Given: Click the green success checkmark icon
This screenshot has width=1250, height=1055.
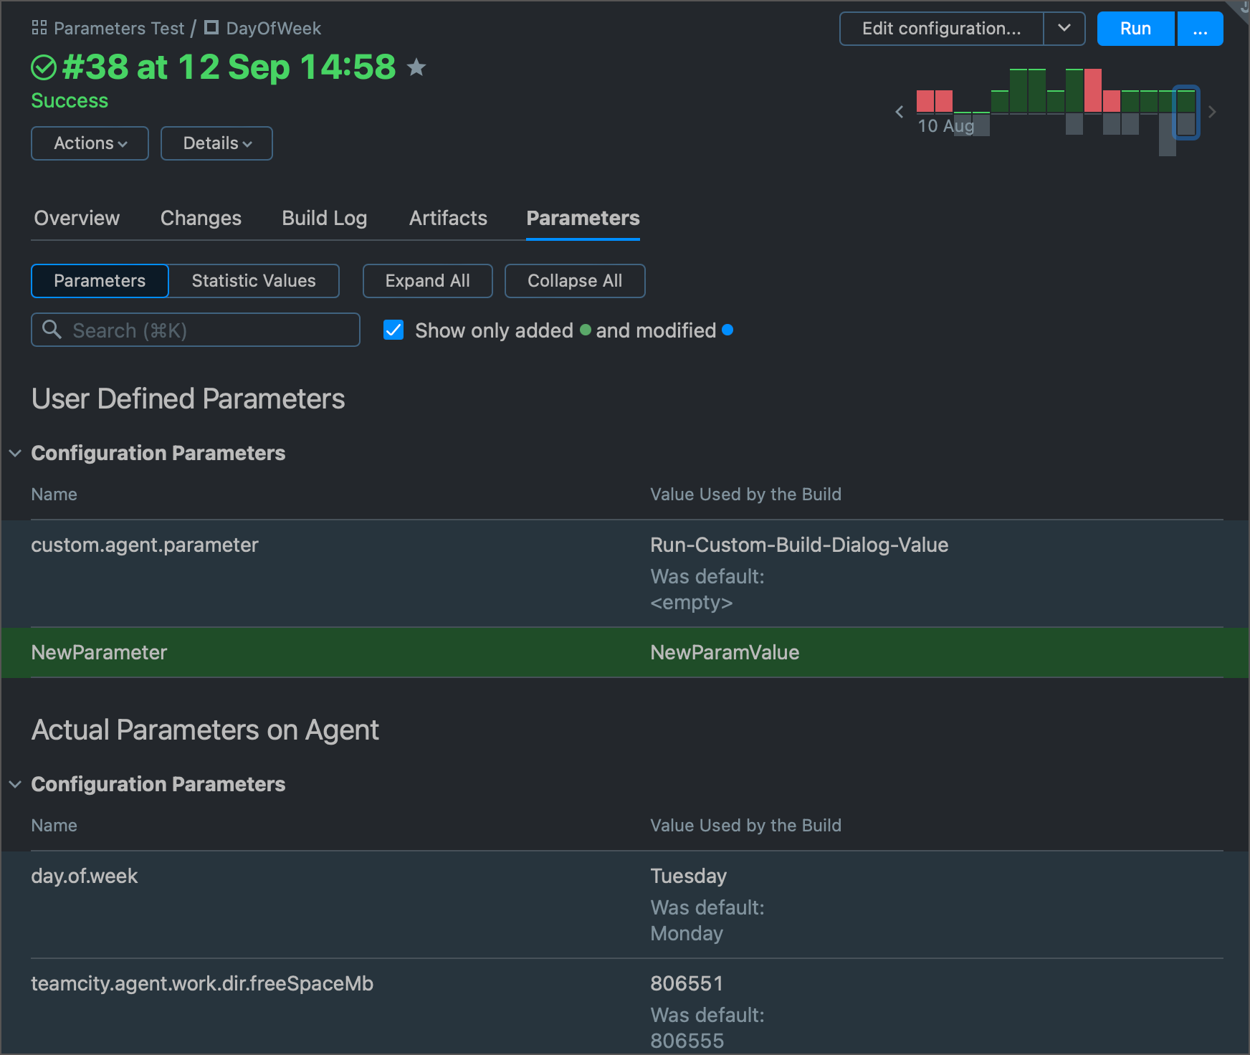Looking at the screenshot, I should click(x=44, y=67).
